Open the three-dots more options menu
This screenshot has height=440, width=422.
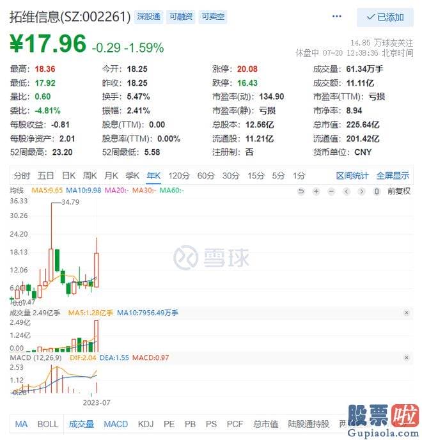pyautogui.click(x=337, y=17)
